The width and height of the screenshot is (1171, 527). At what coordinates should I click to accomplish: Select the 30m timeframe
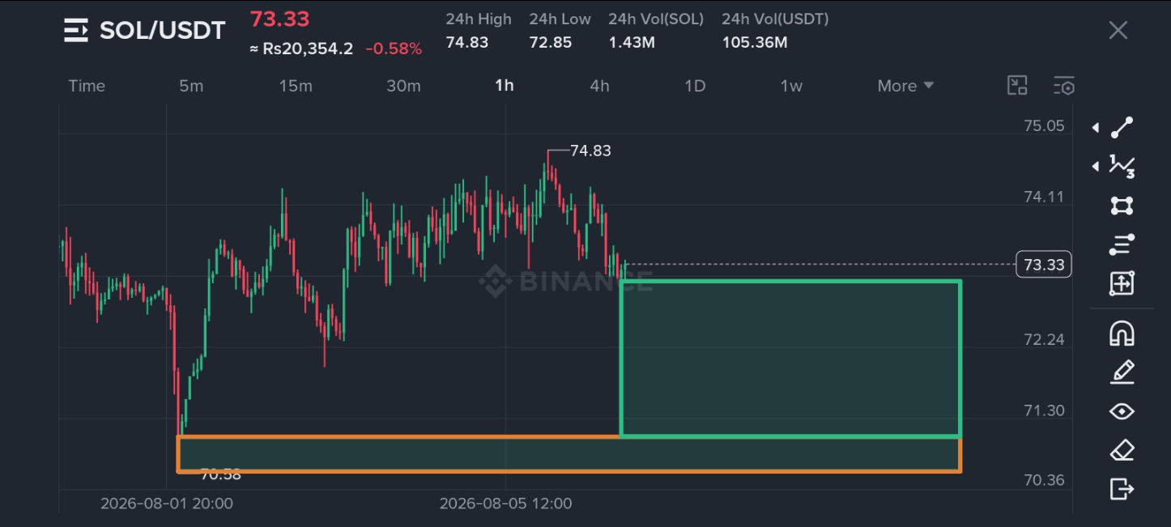click(x=403, y=86)
